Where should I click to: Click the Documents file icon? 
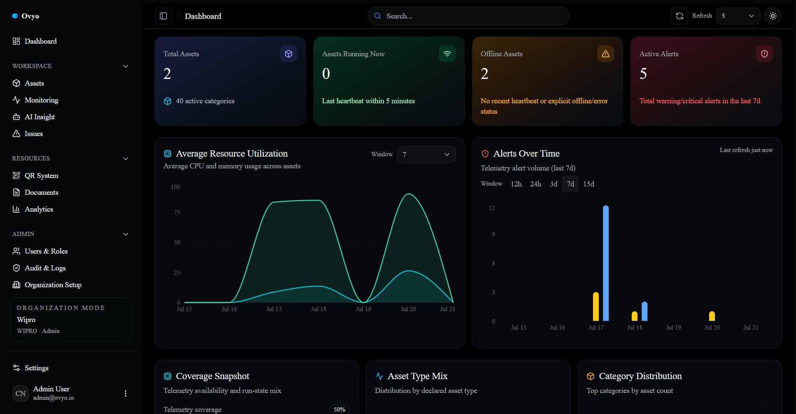click(16, 192)
